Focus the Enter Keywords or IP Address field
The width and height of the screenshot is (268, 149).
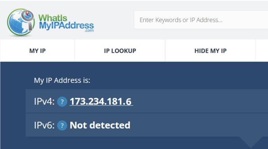[x=201, y=20]
